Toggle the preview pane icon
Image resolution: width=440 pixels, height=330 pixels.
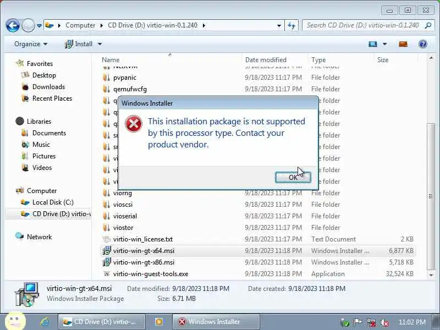[403, 44]
